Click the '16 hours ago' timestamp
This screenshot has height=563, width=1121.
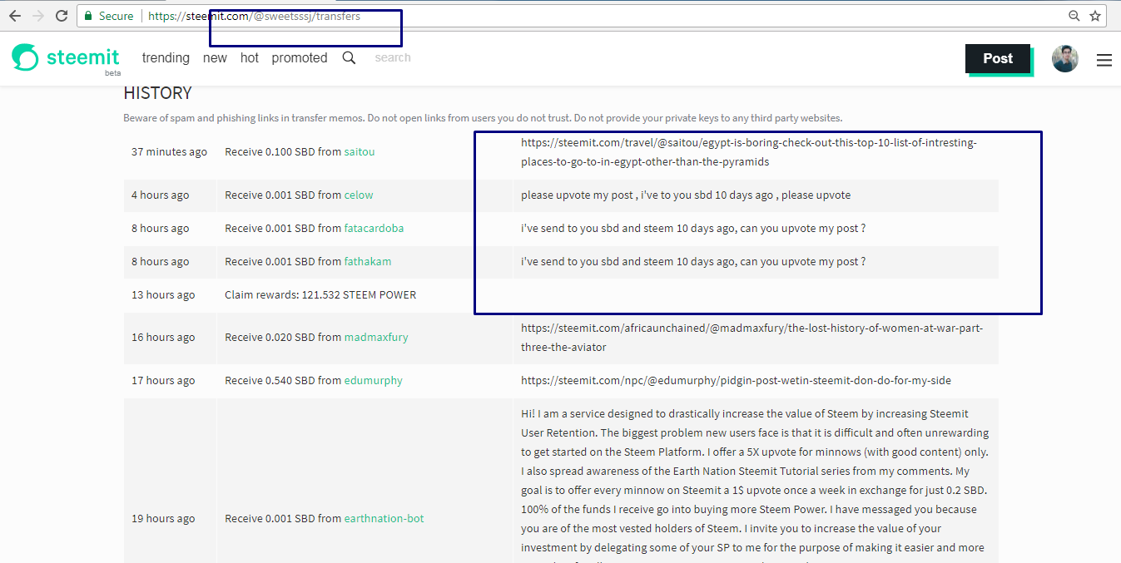click(163, 337)
